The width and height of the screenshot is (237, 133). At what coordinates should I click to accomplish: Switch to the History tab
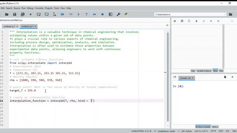pyautogui.click(x=215, y=127)
